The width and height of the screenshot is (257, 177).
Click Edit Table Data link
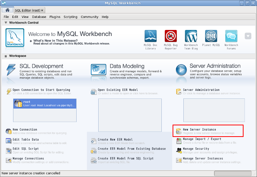point(25,140)
